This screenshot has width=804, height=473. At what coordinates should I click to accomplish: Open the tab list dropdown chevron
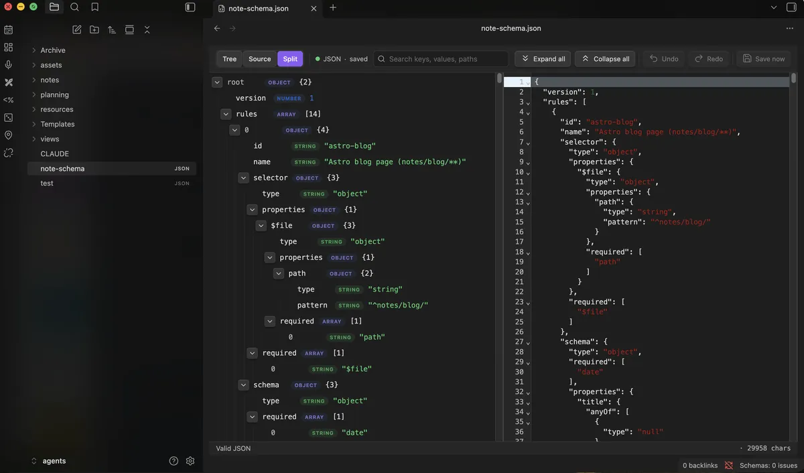pyautogui.click(x=773, y=7)
